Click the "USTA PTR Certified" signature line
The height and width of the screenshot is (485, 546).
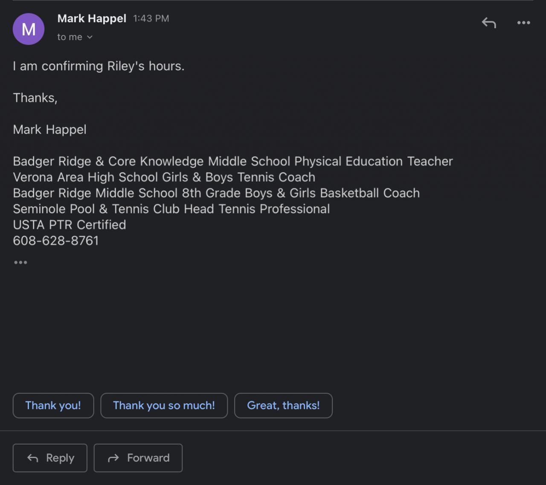(70, 225)
